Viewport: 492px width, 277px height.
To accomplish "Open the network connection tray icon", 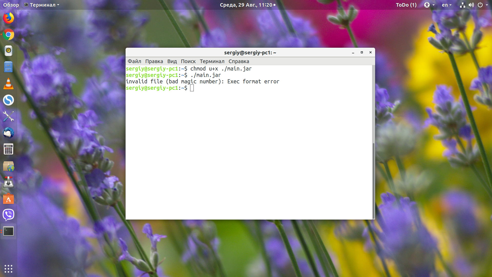I will (x=463, y=5).
